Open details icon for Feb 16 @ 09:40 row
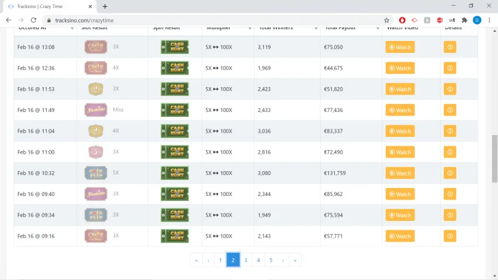The width and height of the screenshot is (498, 280). pyautogui.click(x=449, y=194)
